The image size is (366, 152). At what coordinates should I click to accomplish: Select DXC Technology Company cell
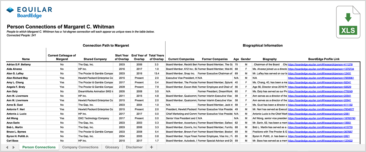96,118
